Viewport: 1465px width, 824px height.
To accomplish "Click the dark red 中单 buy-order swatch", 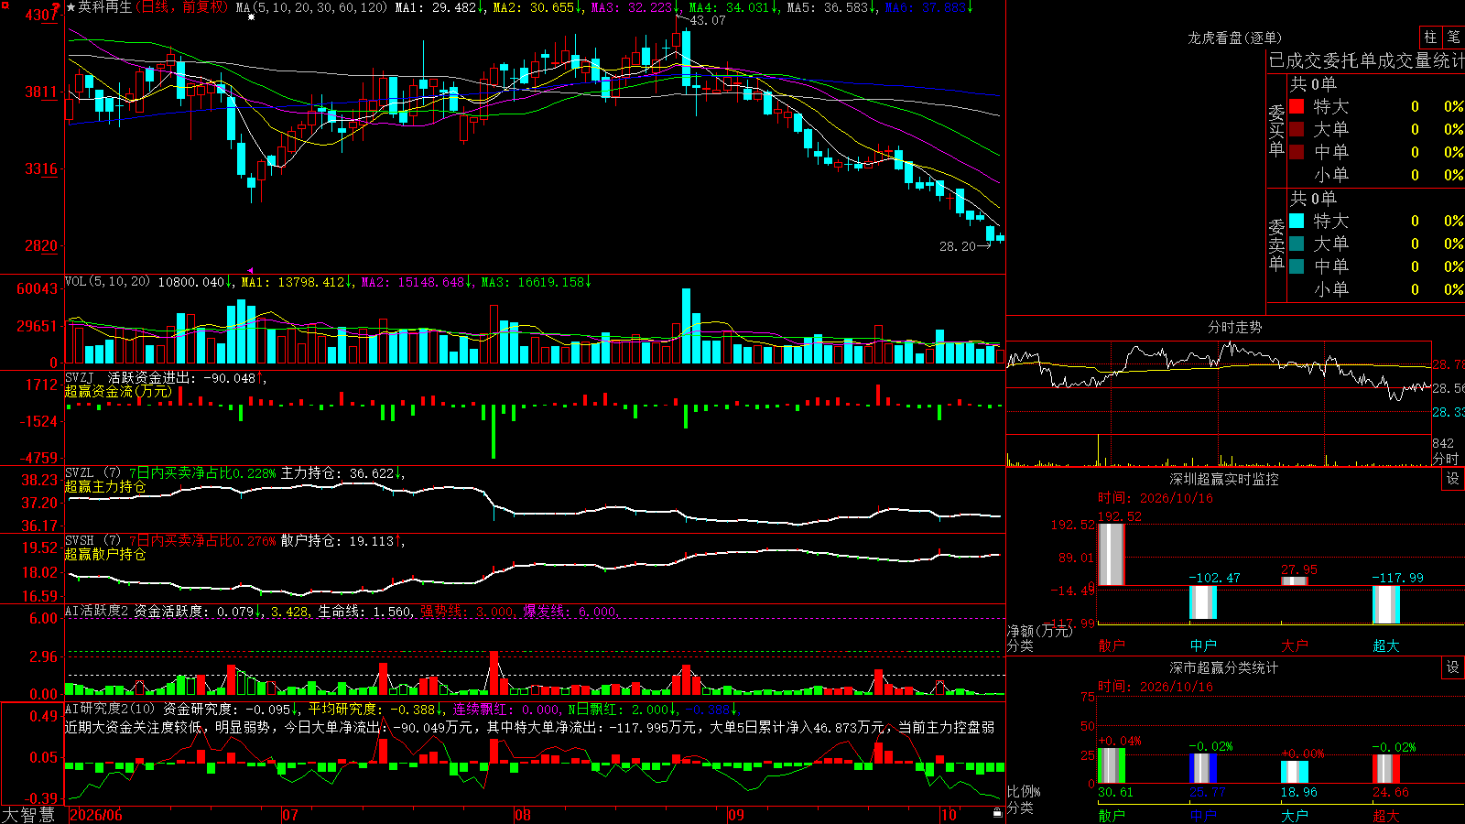I will pos(1297,152).
